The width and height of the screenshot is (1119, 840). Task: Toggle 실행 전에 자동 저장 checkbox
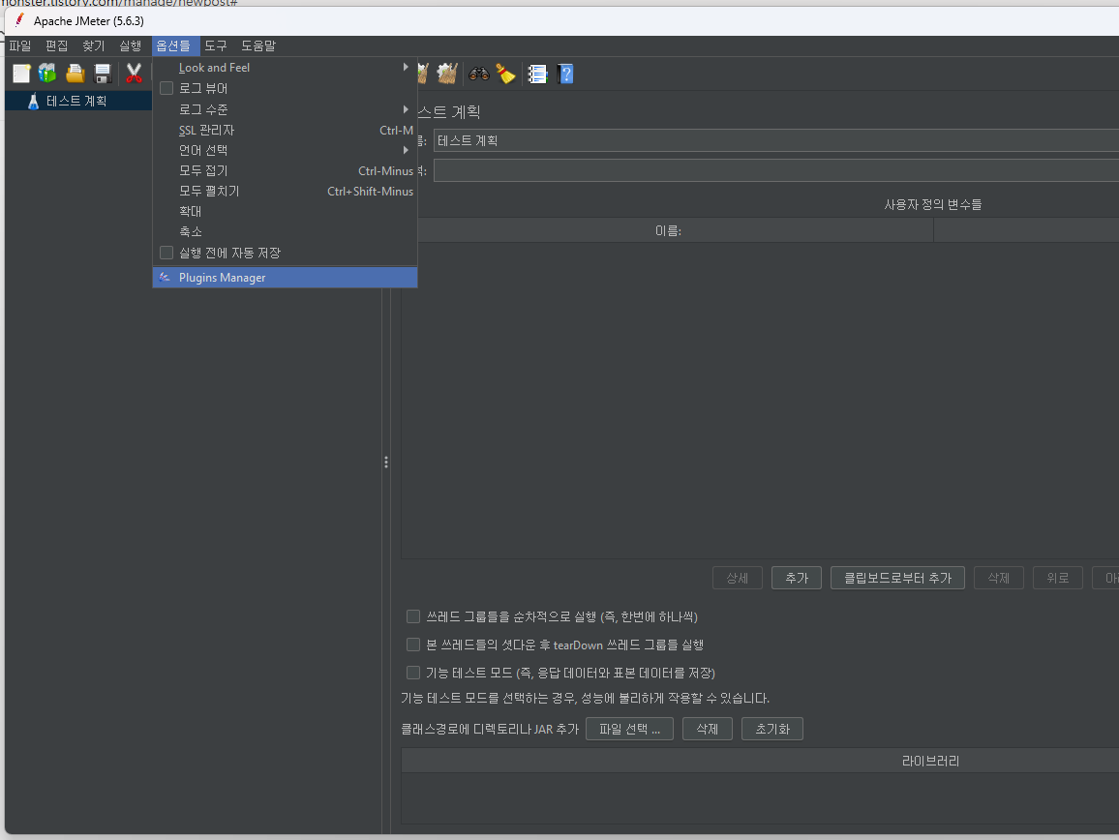coord(166,253)
